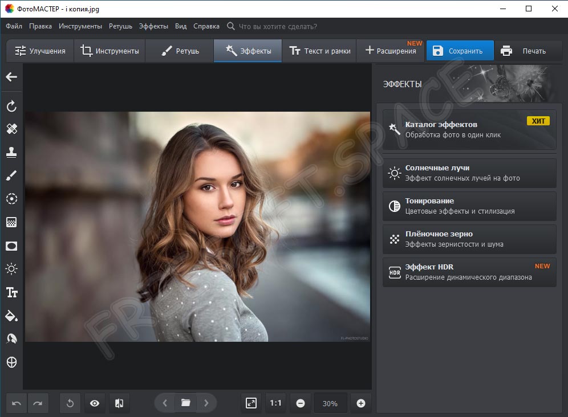Undo the last action
Image resolution: width=568 pixels, height=417 pixels.
(x=17, y=403)
